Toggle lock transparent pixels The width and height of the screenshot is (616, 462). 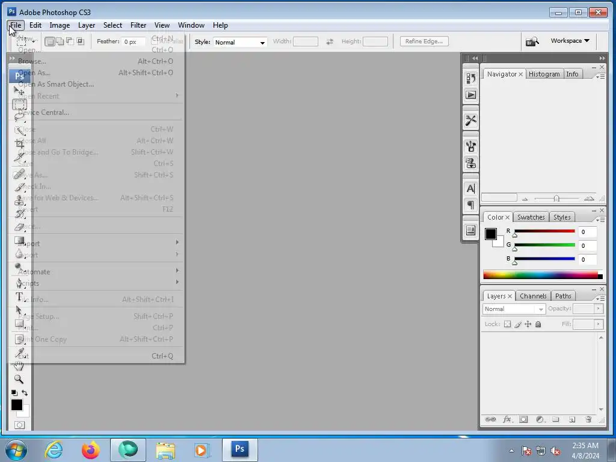coord(507,324)
